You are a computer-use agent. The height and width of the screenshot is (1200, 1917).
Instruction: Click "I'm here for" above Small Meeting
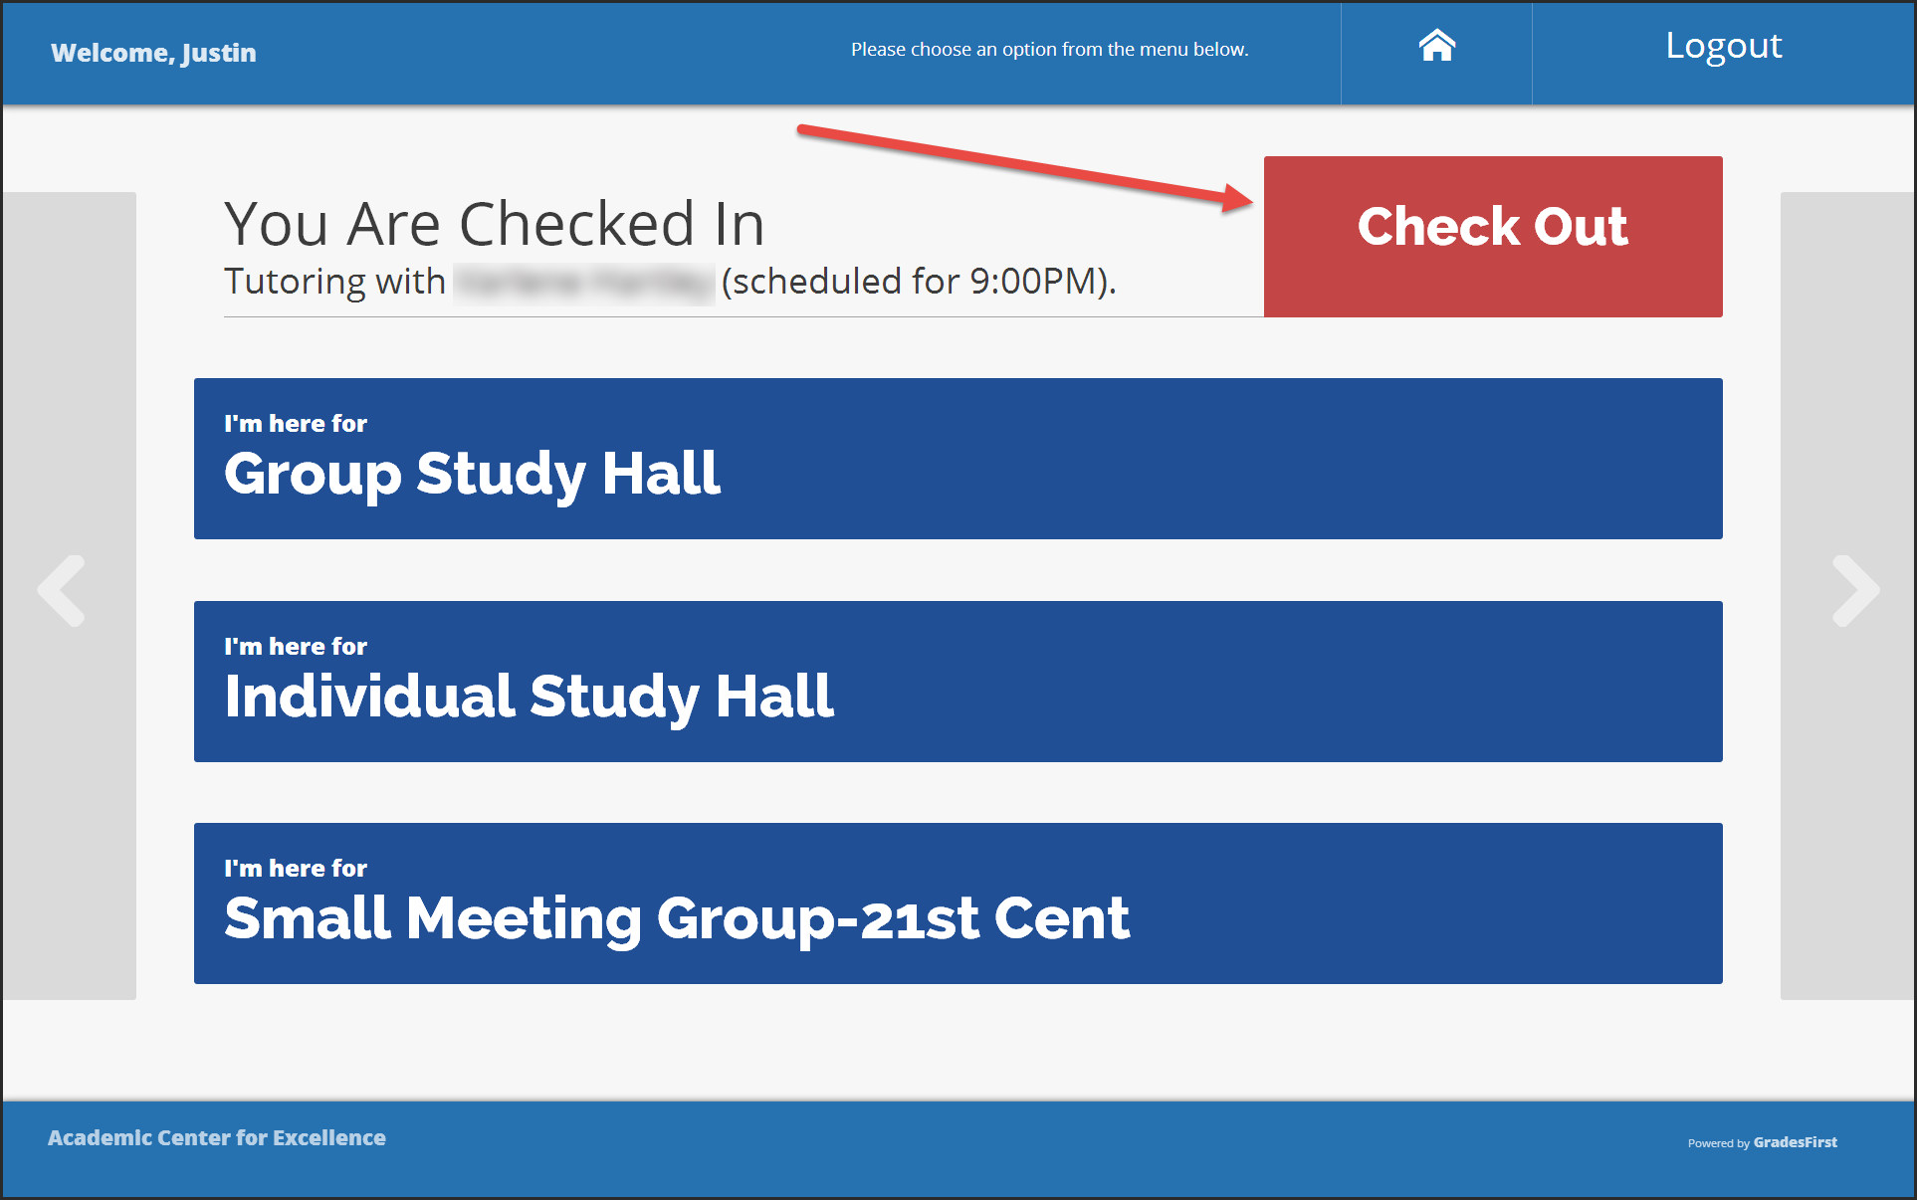click(x=296, y=869)
